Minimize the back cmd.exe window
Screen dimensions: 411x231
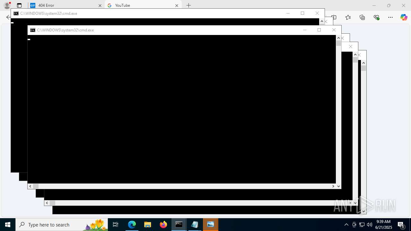pyautogui.click(x=288, y=13)
